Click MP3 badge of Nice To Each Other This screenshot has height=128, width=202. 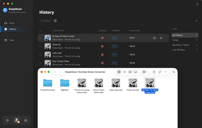[115, 63]
